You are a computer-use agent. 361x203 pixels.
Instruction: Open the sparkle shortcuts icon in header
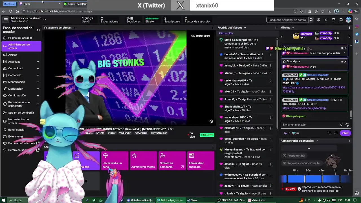click(326, 20)
